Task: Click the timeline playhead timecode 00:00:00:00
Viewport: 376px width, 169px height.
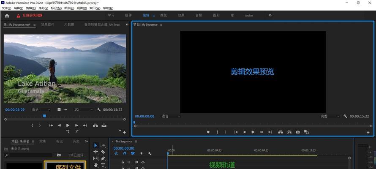Action: click(124, 148)
